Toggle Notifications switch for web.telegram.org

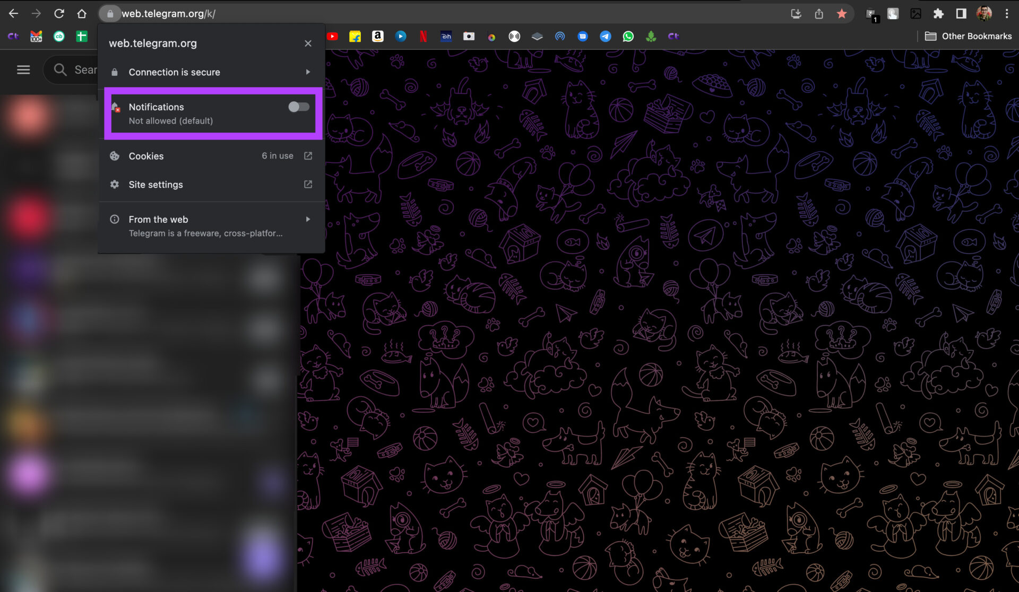point(298,107)
